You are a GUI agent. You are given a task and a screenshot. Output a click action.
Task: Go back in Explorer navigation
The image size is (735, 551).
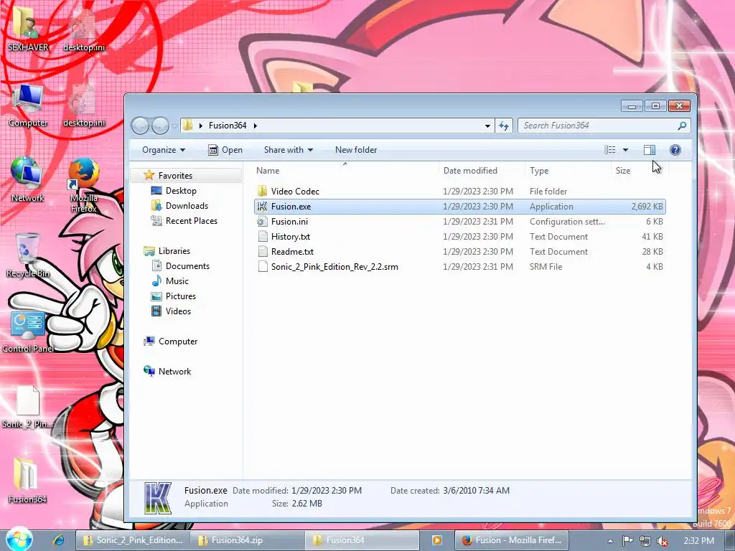tap(140, 126)
